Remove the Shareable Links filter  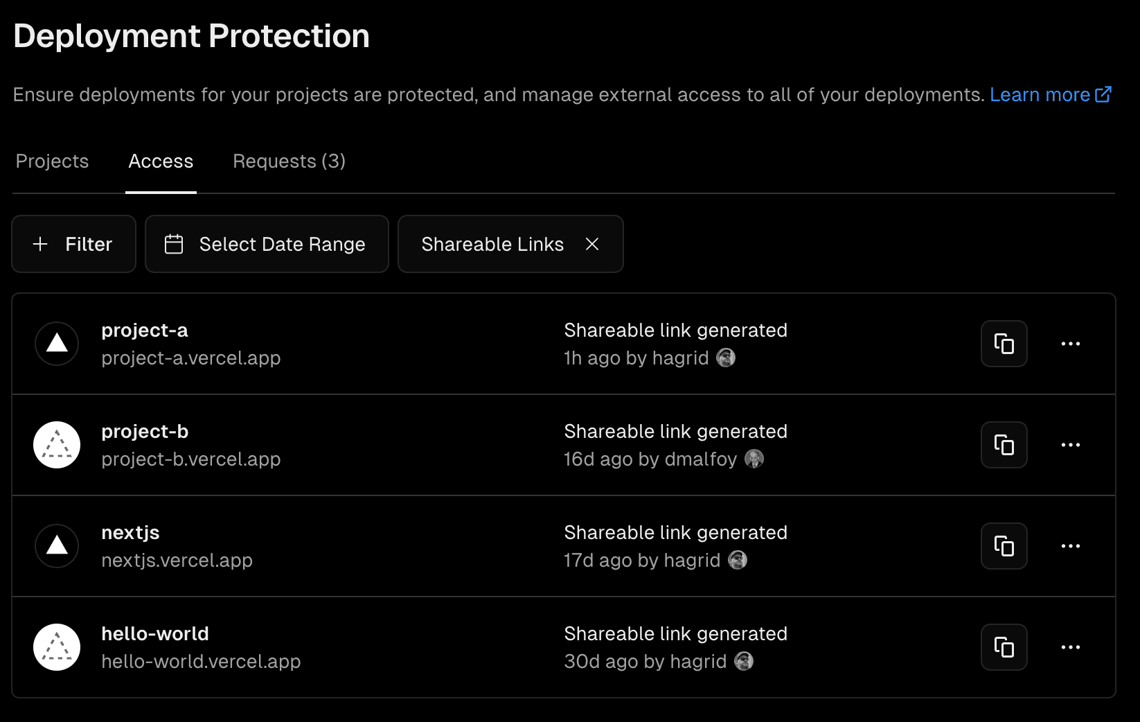pyautogui.click(x=593, y=244)
